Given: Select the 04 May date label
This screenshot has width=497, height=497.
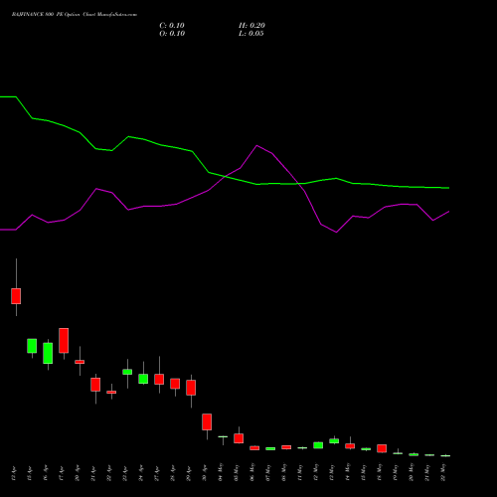Looking at the screenshot, I should coord(221,473).
